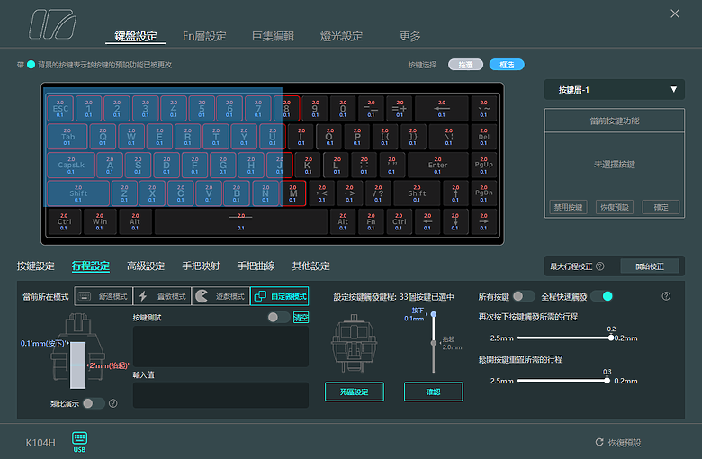The width and height of the screenshot is (702, 459).
Task: Select the M key outlined in red
Action: pos(292,193)
